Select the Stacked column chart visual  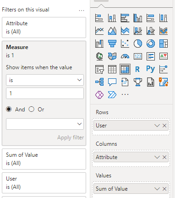[x=112, y=18]
